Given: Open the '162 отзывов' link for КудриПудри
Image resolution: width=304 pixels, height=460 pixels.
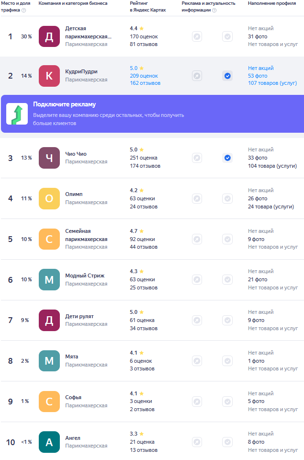Looking at the screenshot, I should point(145,83).
